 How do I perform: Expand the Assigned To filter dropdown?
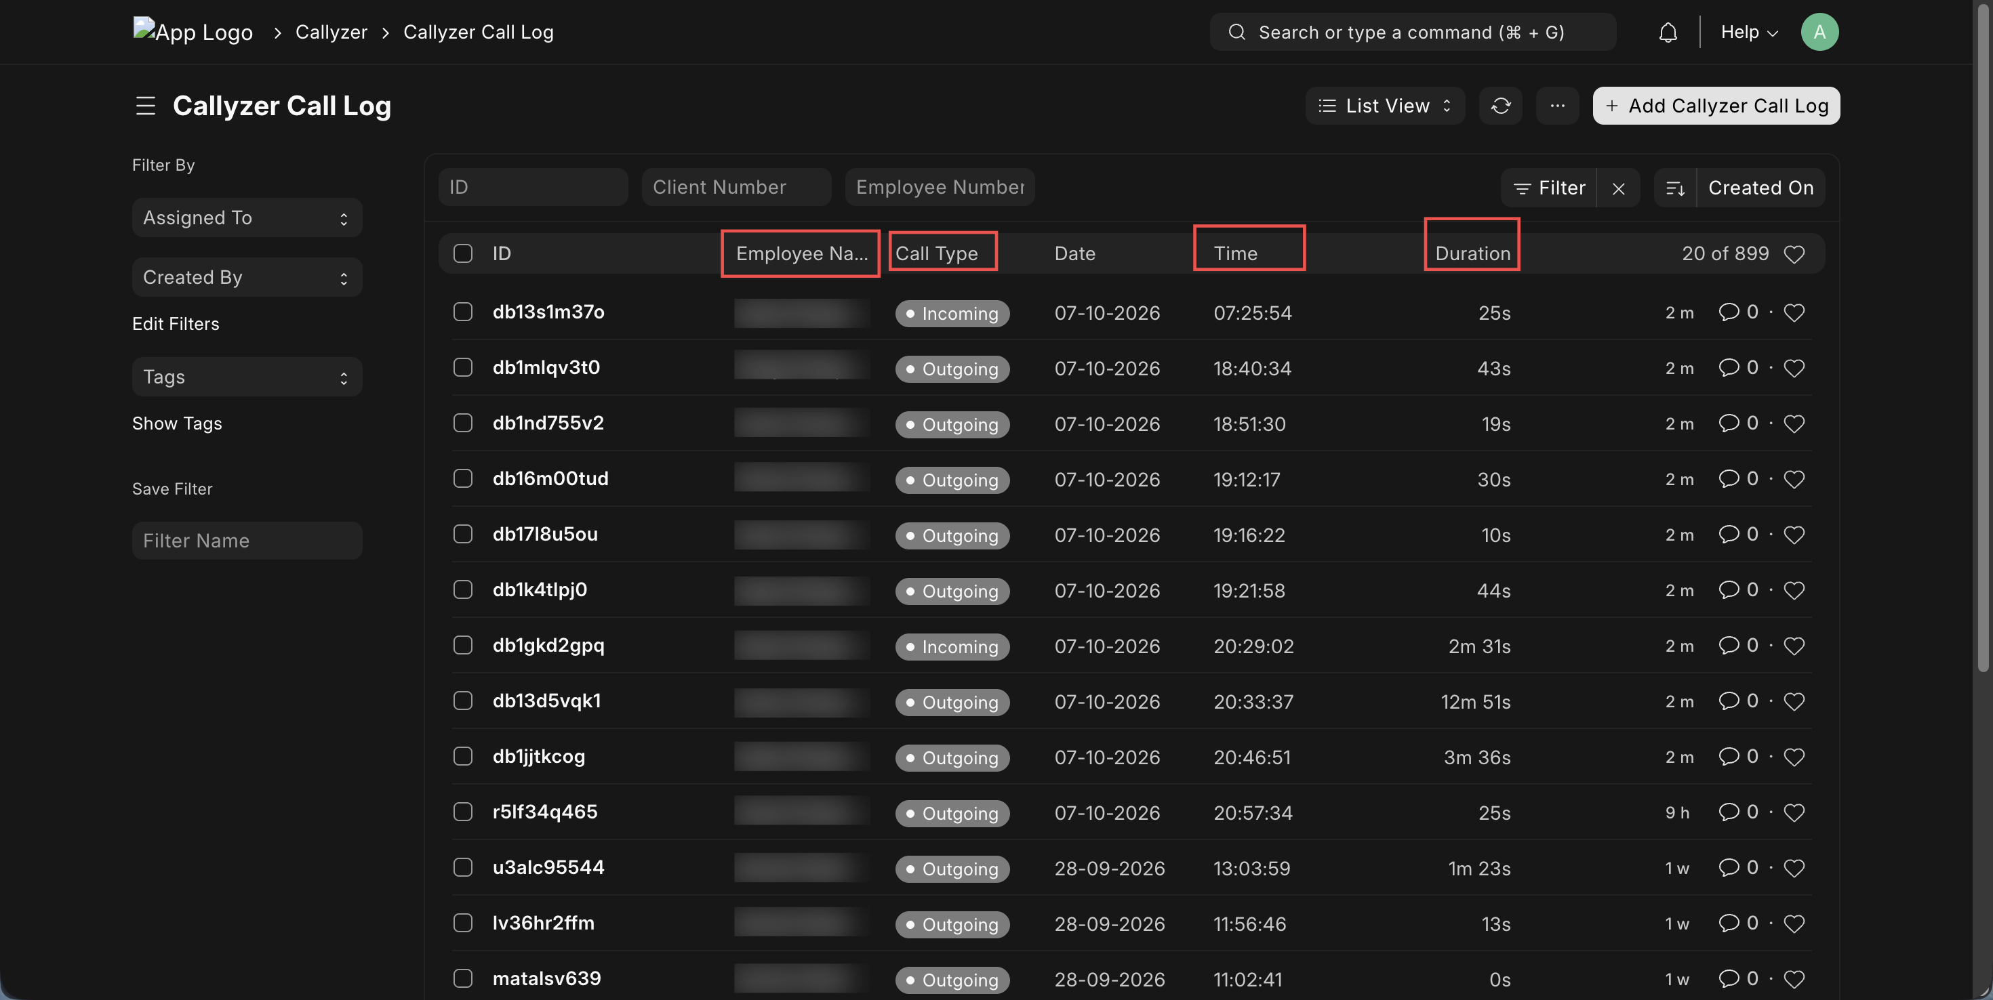coord(247,218)
